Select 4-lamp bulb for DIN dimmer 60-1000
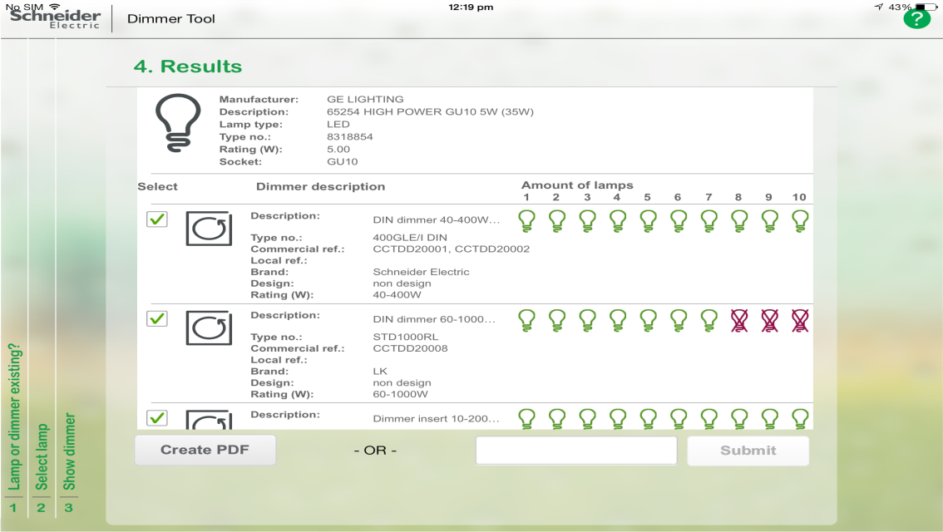 coord(618,320)
